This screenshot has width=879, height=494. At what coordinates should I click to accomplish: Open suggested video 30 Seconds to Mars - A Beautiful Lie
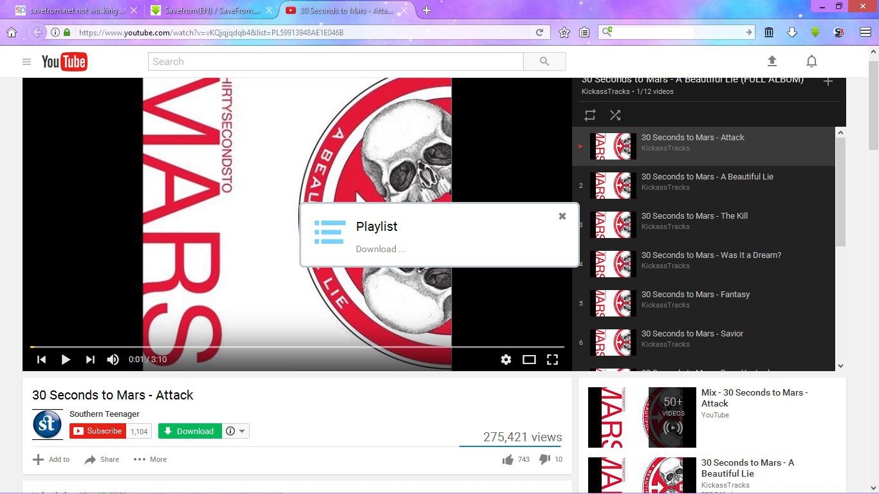[748, 468]
